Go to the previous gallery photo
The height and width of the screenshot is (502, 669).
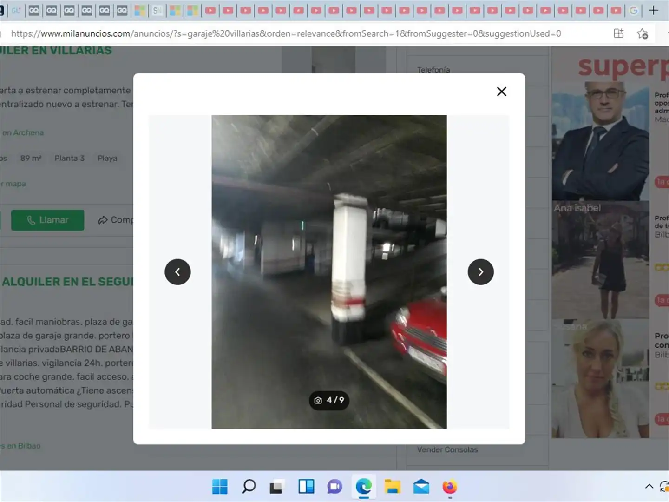point(177,272)
